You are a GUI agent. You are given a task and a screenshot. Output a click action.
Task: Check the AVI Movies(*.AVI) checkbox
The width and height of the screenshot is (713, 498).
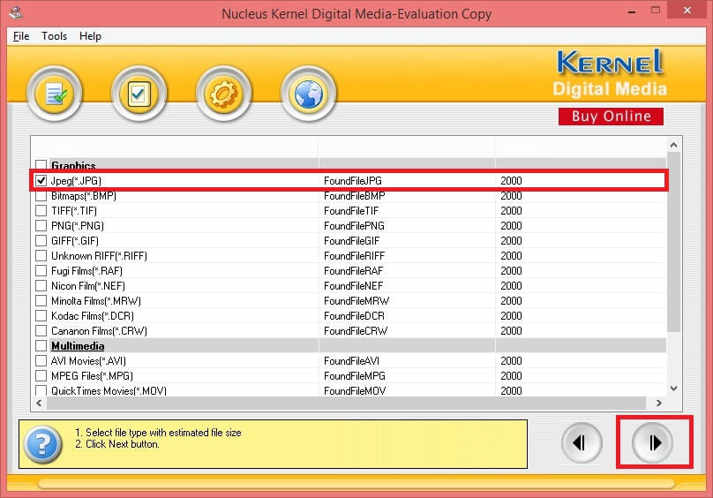[41, 361]
